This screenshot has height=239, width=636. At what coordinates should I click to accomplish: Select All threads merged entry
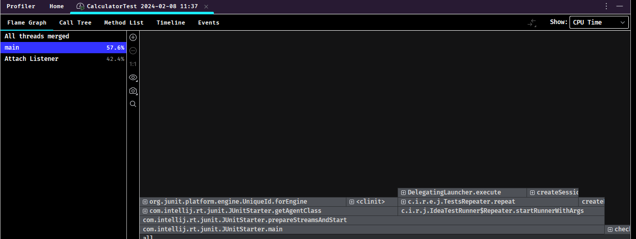pos(63,36)
